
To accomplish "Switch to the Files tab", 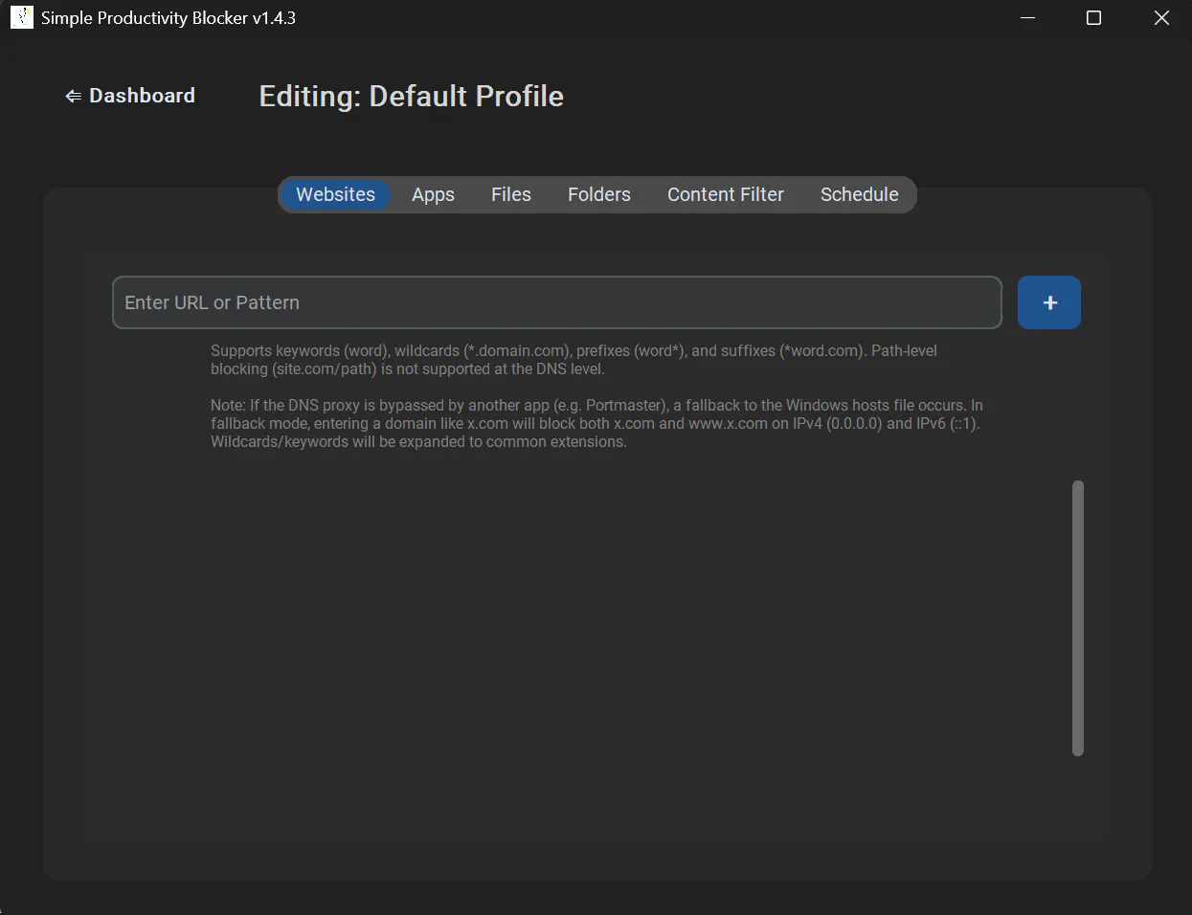I will coord(511,194).
